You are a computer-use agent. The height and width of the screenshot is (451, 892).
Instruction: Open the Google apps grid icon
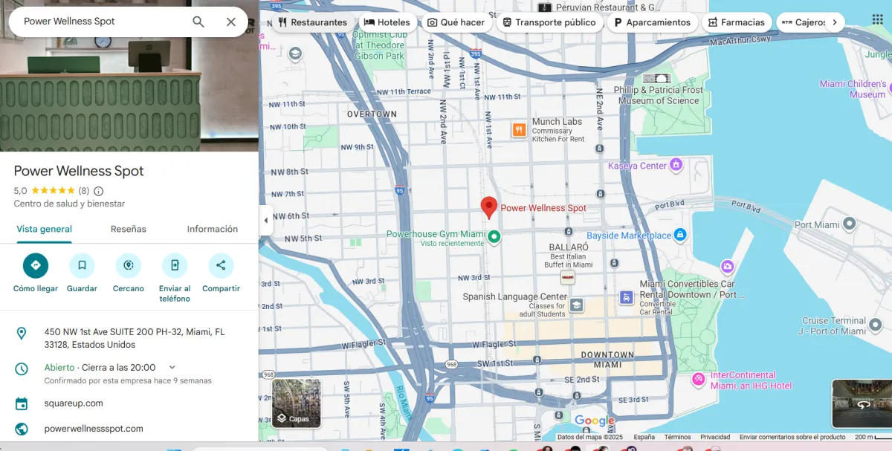[877, 19]
